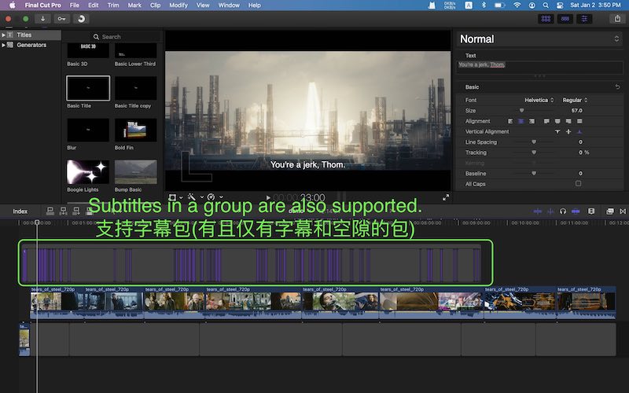The width and height of the screenshot is (629, 393).
Task: Adjust the Tracking slider handle
Action: click(534, 152)
